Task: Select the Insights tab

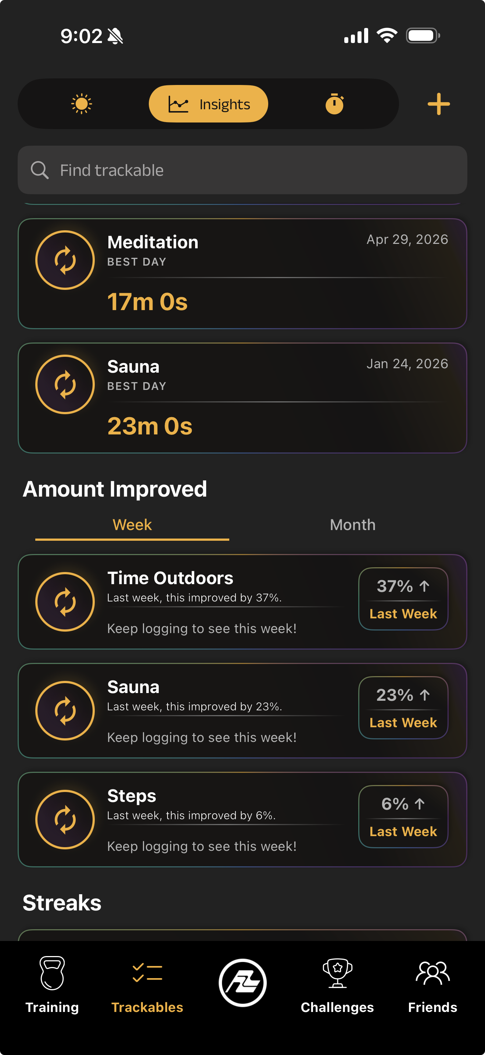Action: pyautogui.click(x=209, y=104)
